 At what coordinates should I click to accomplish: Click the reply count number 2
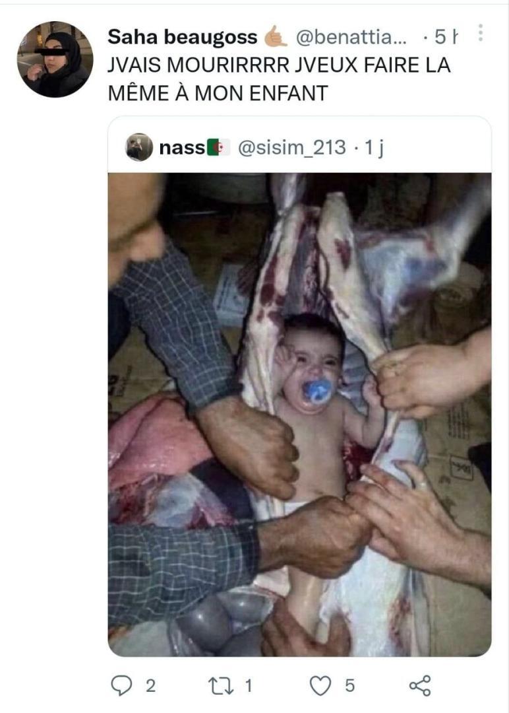[150, 686]
